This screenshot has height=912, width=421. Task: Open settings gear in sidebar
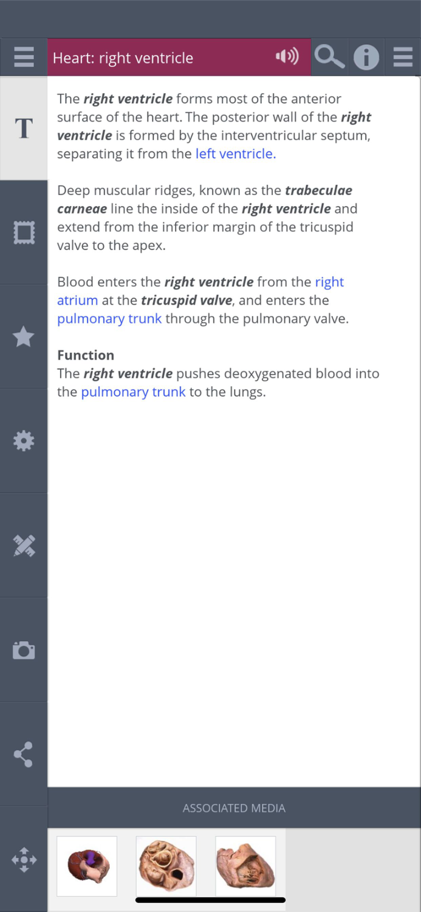[x=24, y=441]
